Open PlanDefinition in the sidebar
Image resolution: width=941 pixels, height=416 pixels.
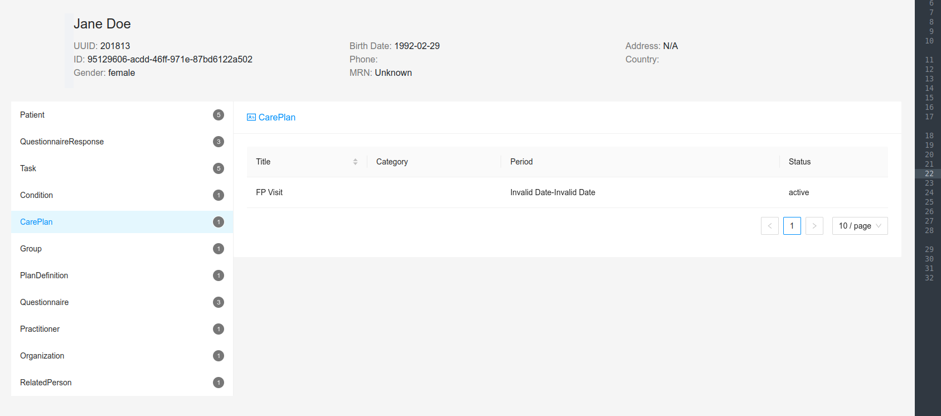(x=122, y=275)
